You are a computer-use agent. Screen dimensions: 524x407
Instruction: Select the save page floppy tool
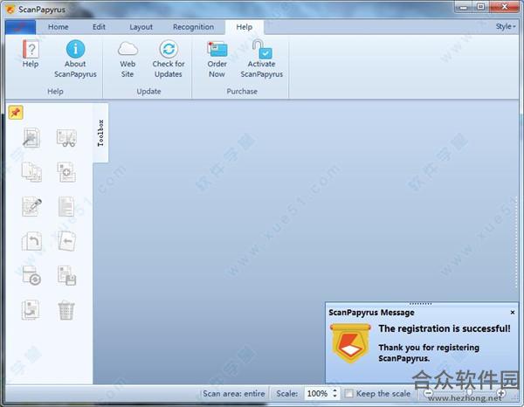(66, 275)
